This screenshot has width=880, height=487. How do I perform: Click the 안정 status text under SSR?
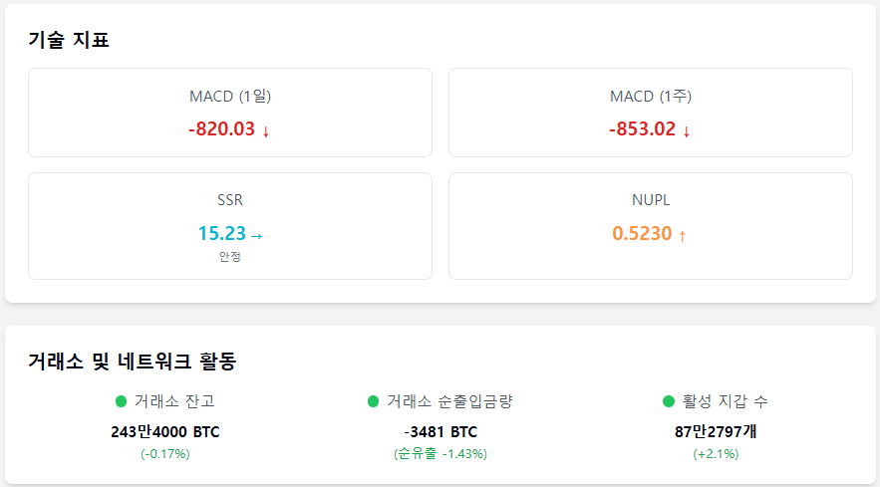[230, 257]
